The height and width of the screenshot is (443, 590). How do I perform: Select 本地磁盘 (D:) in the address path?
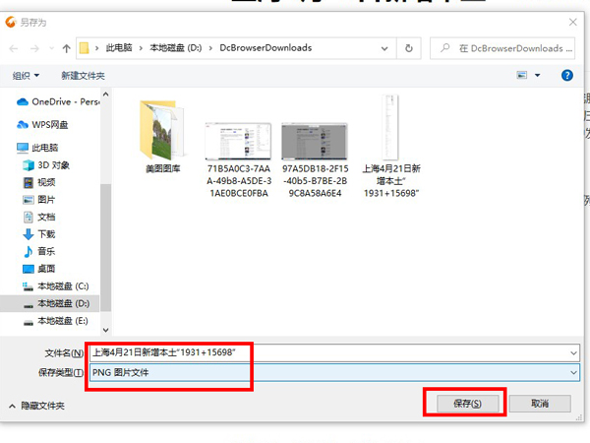[176, 48]
